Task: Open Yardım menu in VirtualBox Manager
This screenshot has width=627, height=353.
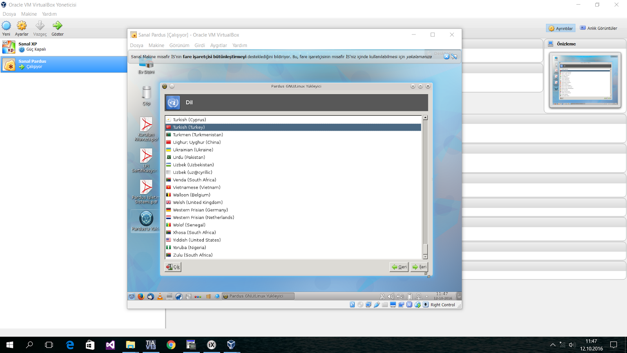Action: tap(49, 14)
